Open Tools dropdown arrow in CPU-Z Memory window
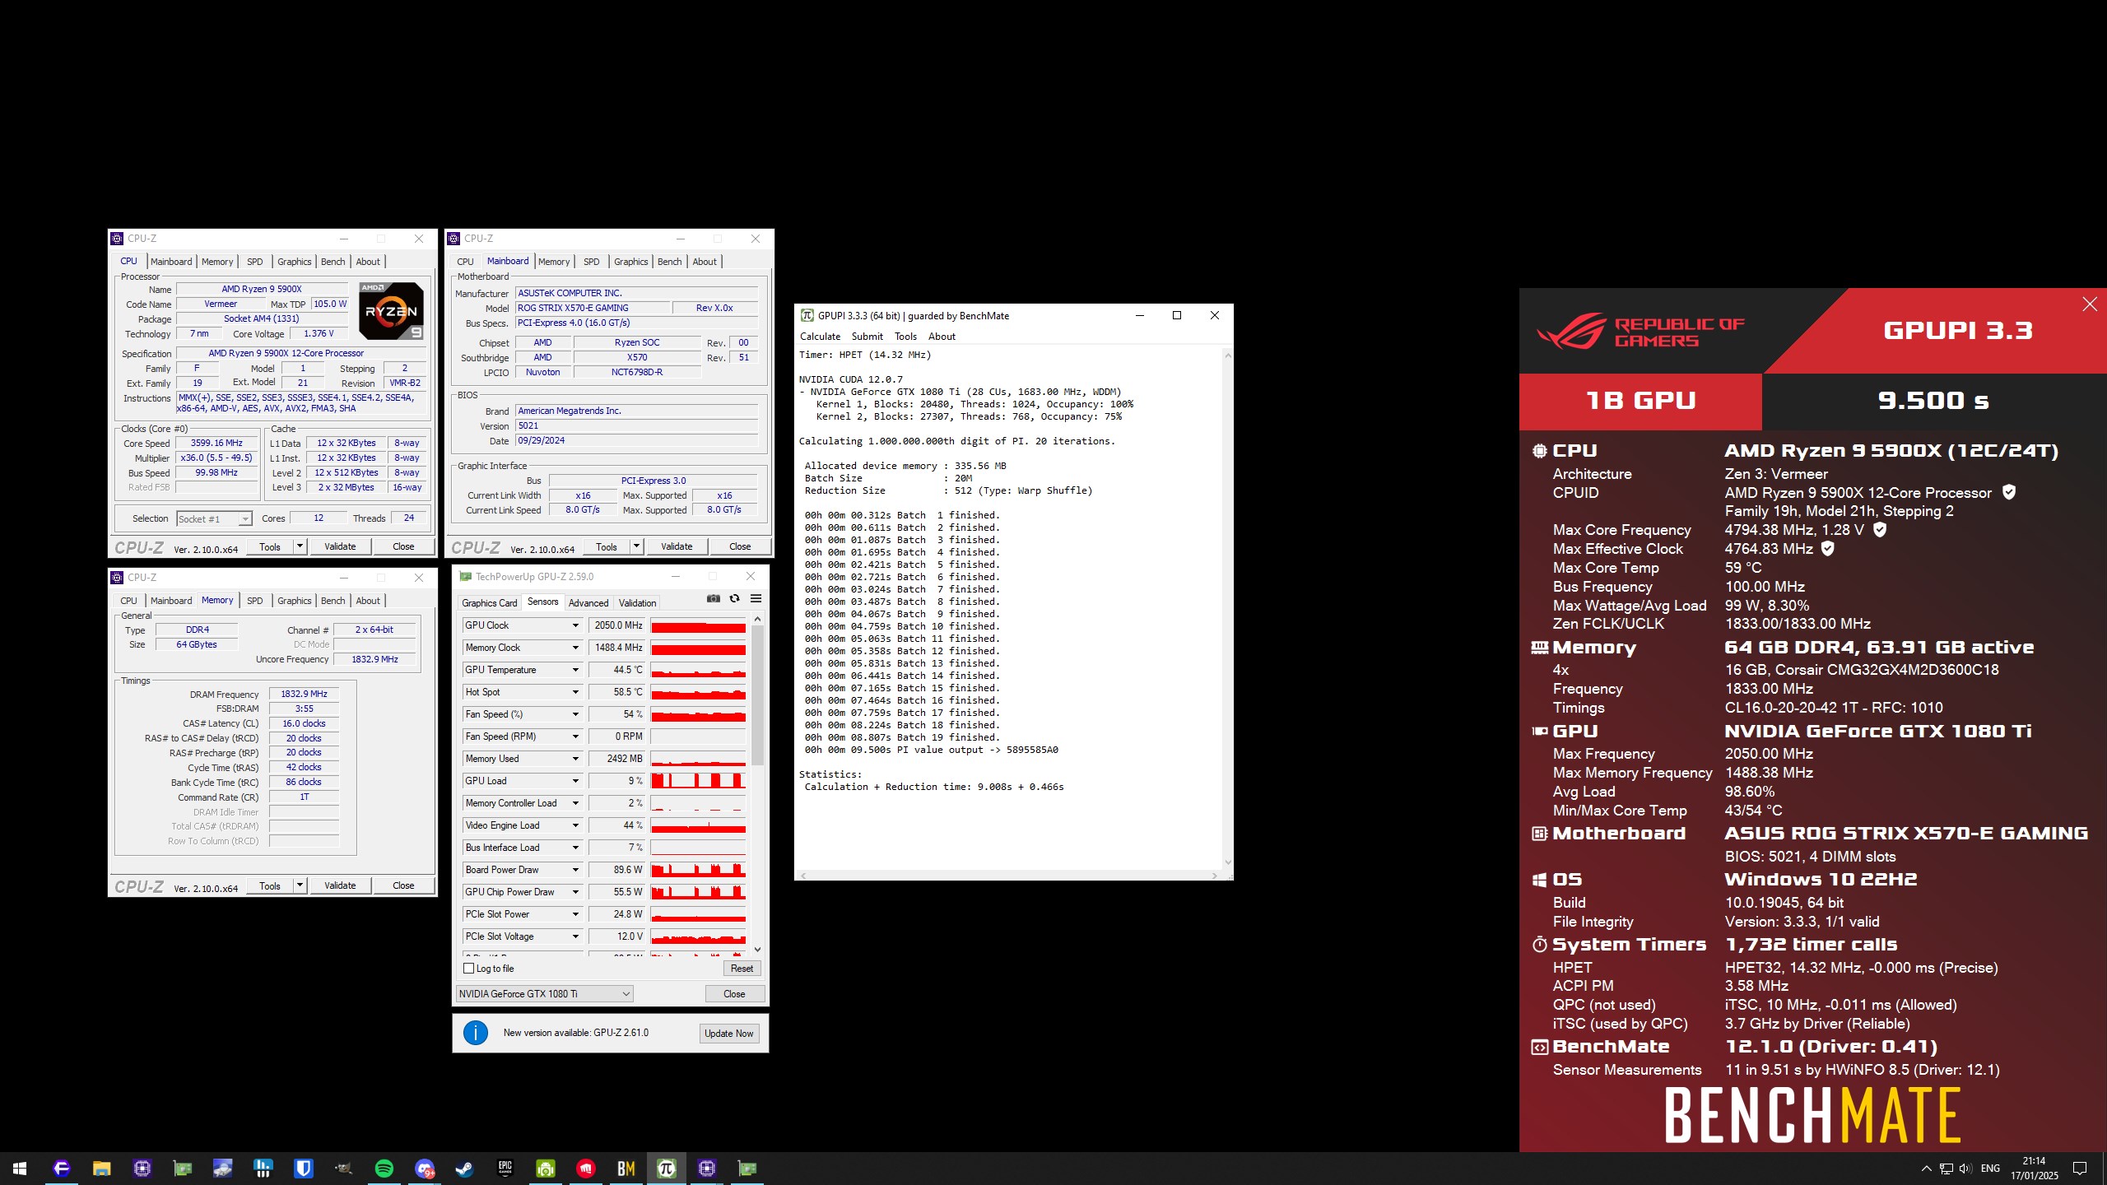Screen dimensions: 2107x1185 coord(300,885)
